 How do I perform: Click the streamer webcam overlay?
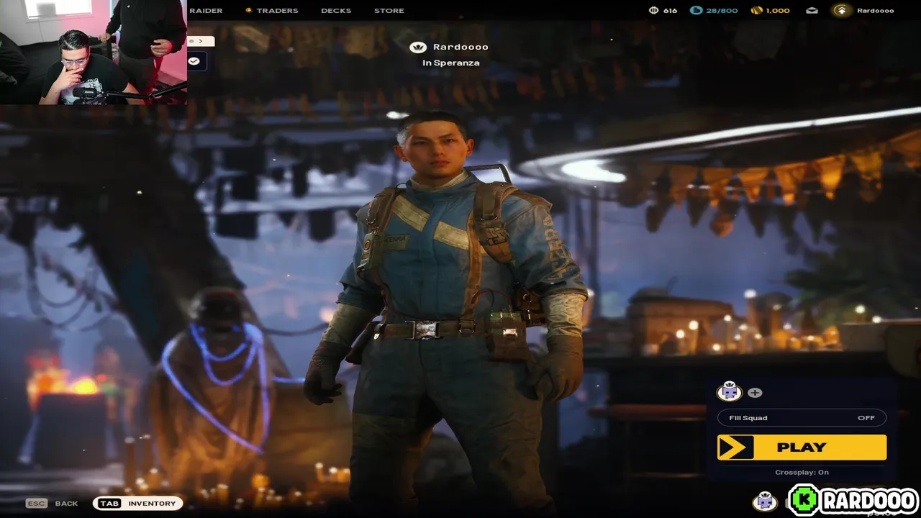pos(94,52)
